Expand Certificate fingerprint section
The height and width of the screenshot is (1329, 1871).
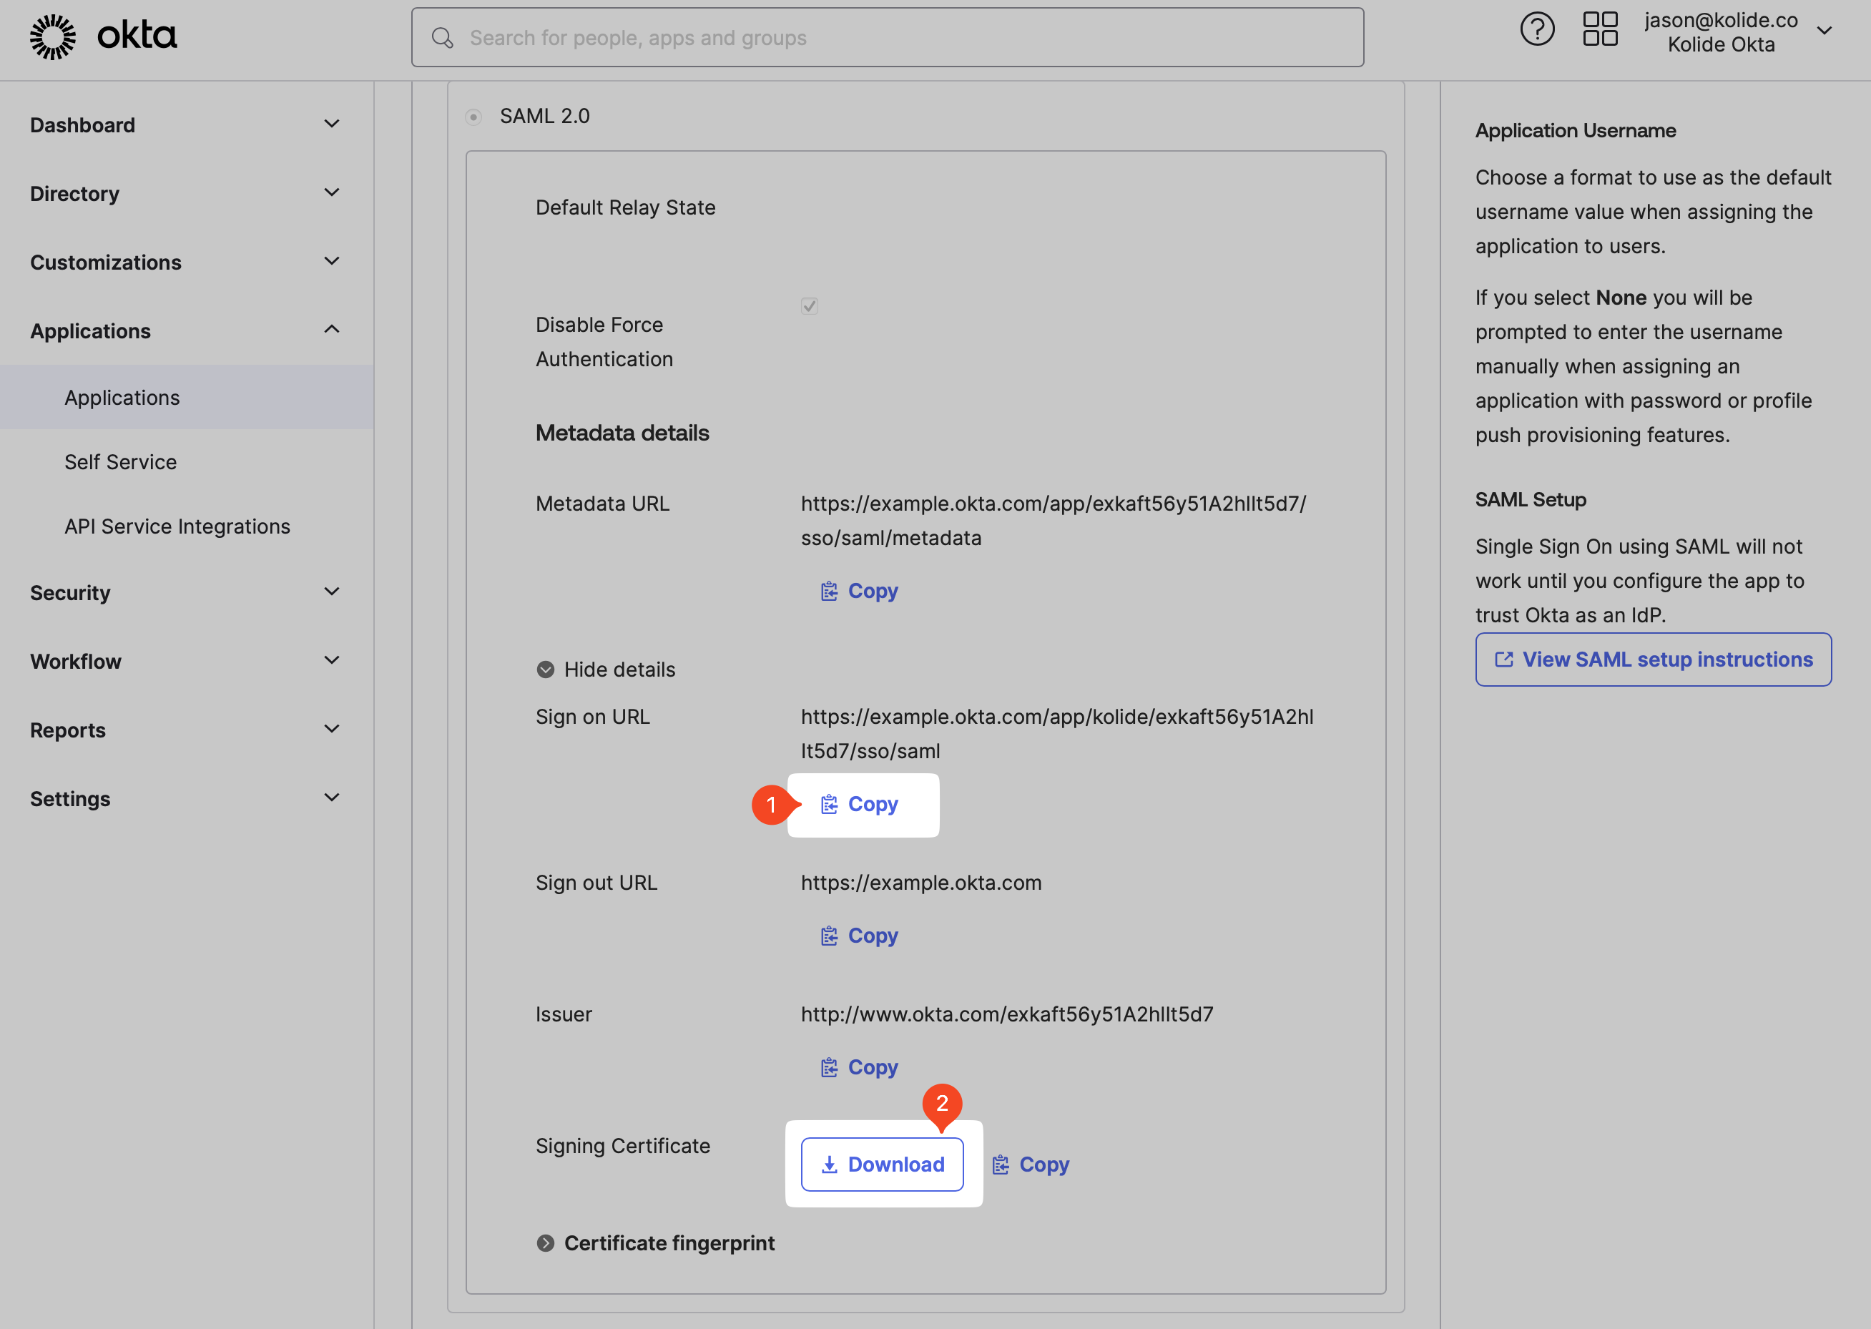coord(655,1243)
